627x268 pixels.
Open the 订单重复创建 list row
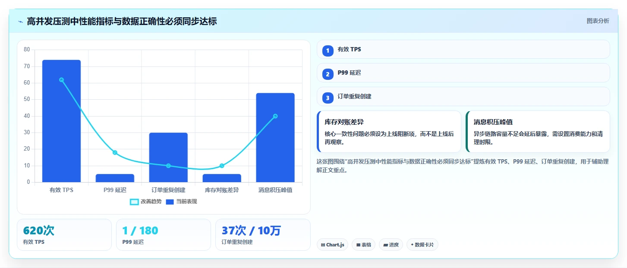pos(463,97)
